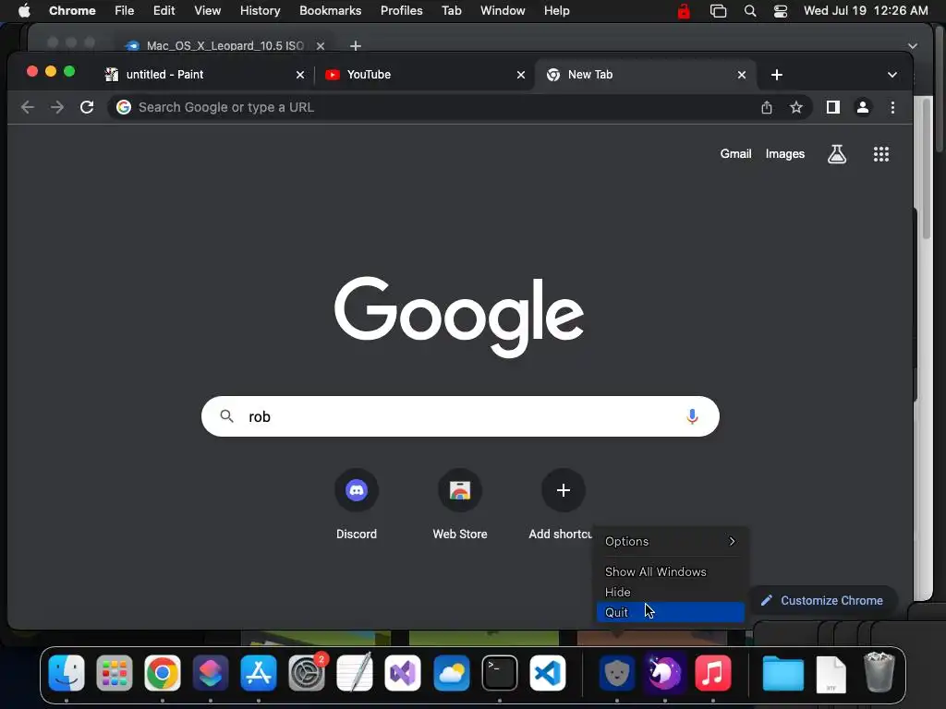Click the red lock menu bar icon
The width and height of the screenshot is (946, 709).
click(x=684, y=11)
